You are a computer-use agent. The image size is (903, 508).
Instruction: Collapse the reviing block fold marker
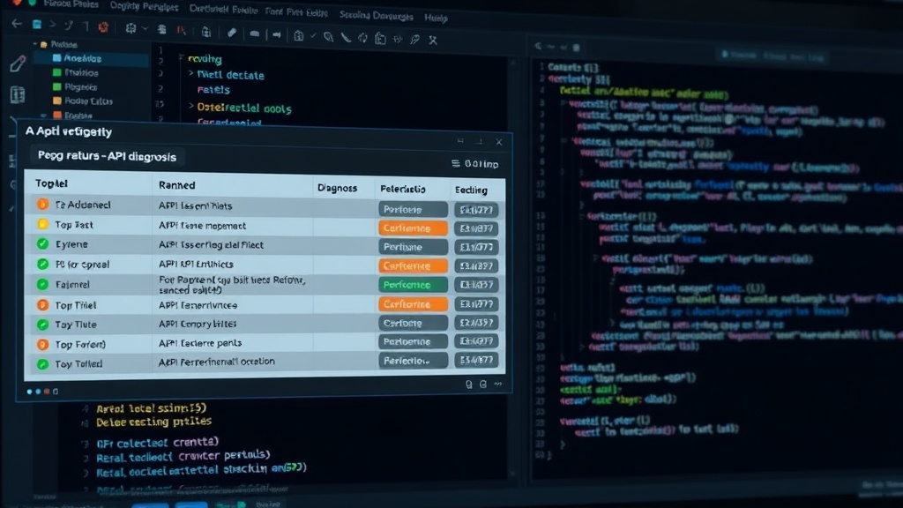point(181,57)
